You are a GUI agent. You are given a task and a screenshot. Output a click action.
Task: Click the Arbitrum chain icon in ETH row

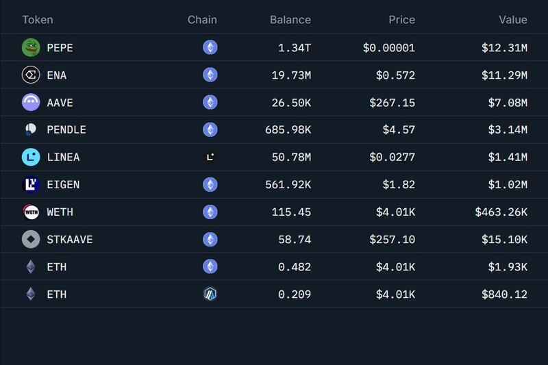[x=210, y=294]
